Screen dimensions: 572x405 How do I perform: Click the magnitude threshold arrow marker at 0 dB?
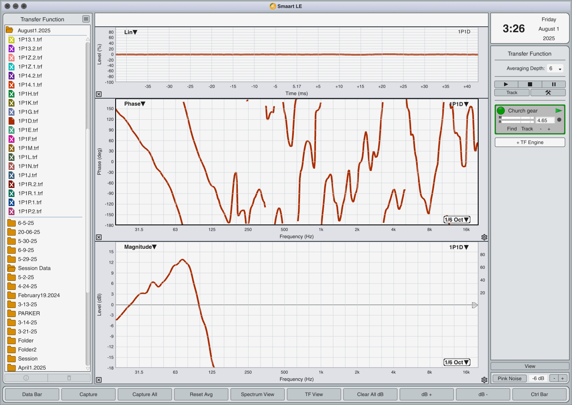click(474, 305)
